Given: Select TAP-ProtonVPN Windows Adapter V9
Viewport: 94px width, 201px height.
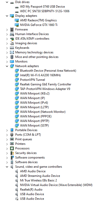Looking at the screenshot, I should 45,89.
